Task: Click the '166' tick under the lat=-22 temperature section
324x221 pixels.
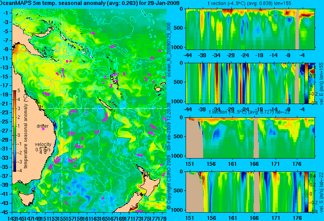Action: pos(254,164)
